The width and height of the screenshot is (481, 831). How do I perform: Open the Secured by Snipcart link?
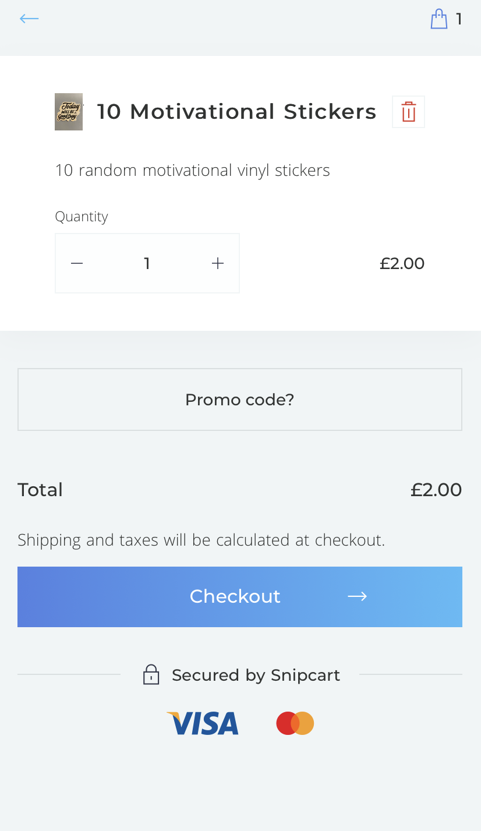256,675
